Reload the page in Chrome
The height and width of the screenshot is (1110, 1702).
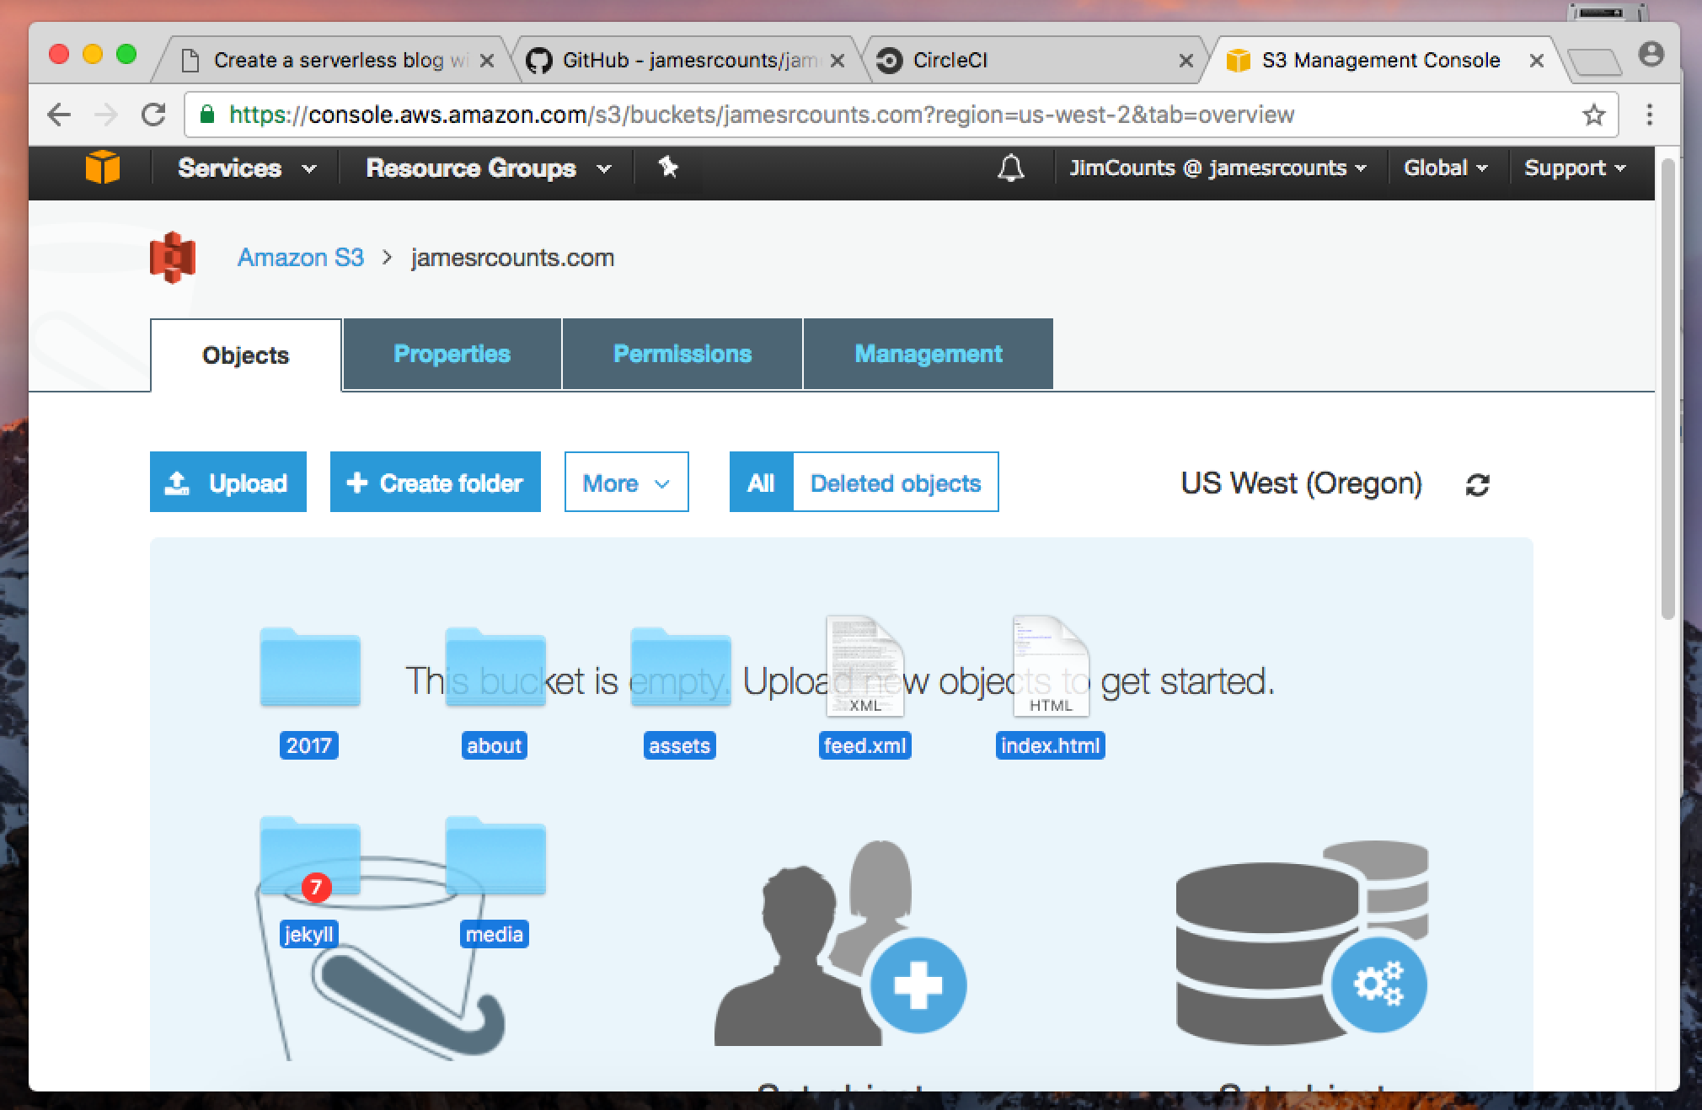click(153, 115)
